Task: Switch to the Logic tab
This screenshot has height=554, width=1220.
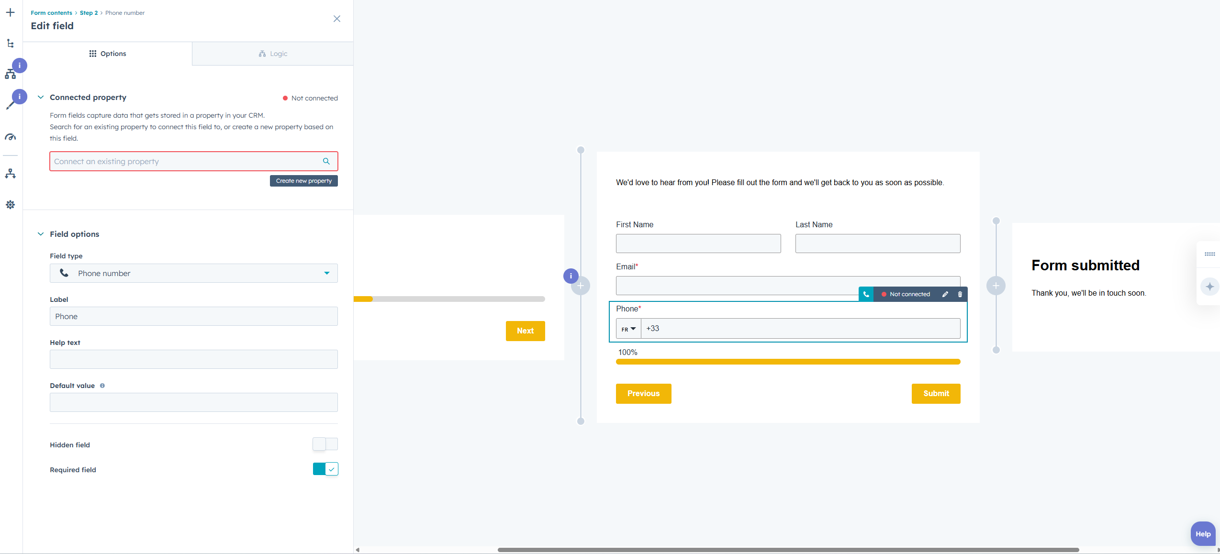Action: click(x=273, y=54)
